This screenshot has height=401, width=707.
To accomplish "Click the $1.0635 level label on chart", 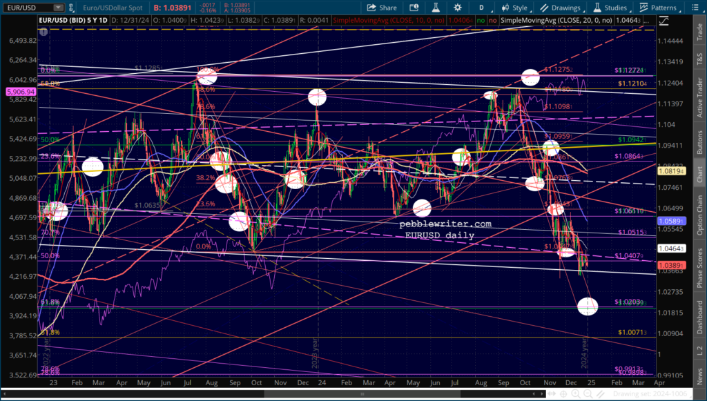I will pos(148,206).
